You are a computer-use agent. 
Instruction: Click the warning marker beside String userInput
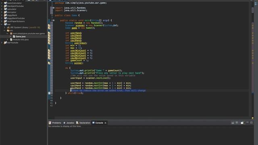[x=49, y=43]
